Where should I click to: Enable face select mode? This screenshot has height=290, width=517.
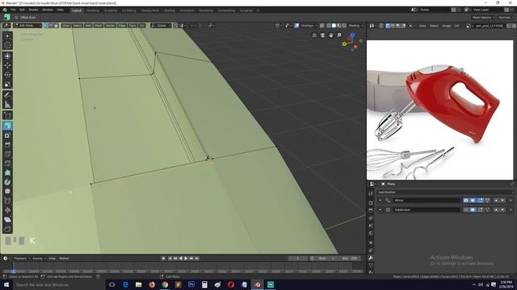click(56, 25)
